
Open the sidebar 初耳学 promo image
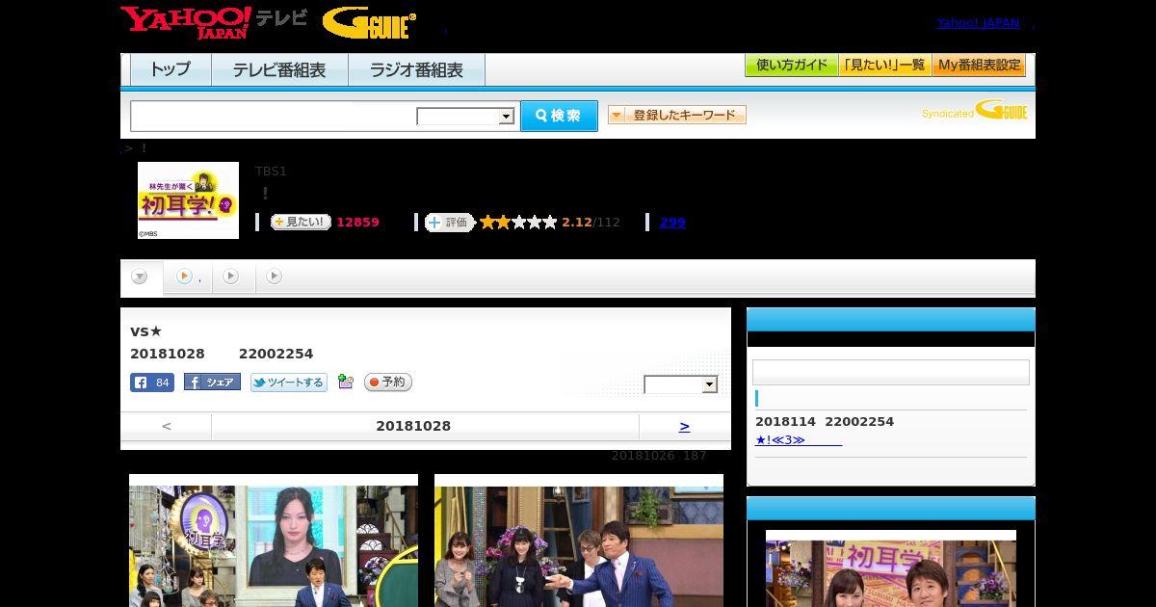(891, 568)
